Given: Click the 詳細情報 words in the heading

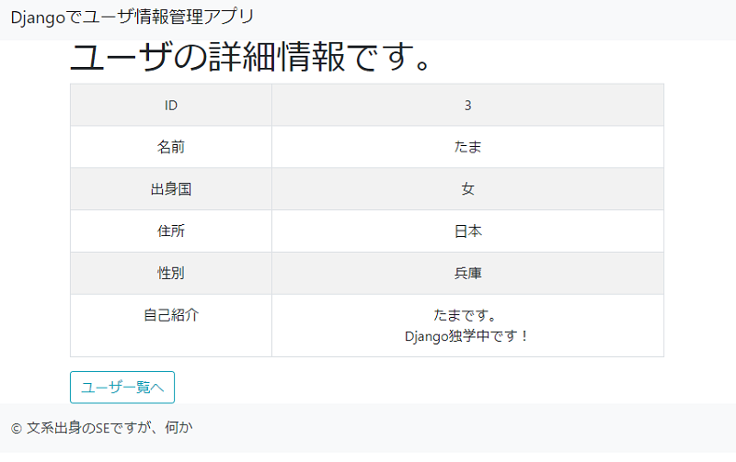Looking at the screenshot, I should (x=278, y=57).
